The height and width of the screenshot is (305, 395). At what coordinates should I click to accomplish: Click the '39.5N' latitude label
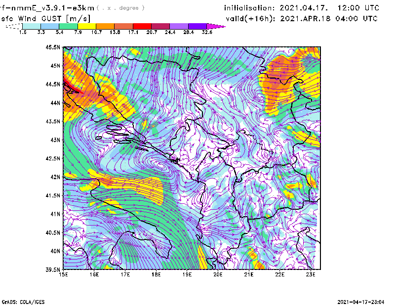tap(53, 270)
